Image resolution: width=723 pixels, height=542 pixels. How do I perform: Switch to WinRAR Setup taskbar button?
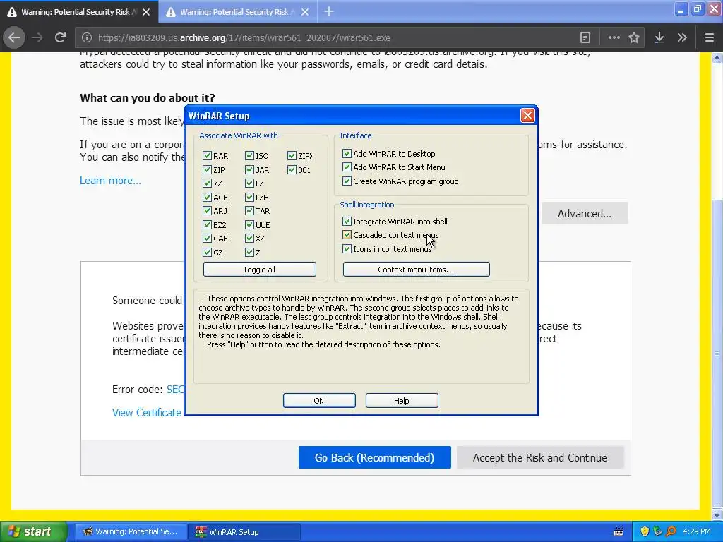[x=244, y=532]
